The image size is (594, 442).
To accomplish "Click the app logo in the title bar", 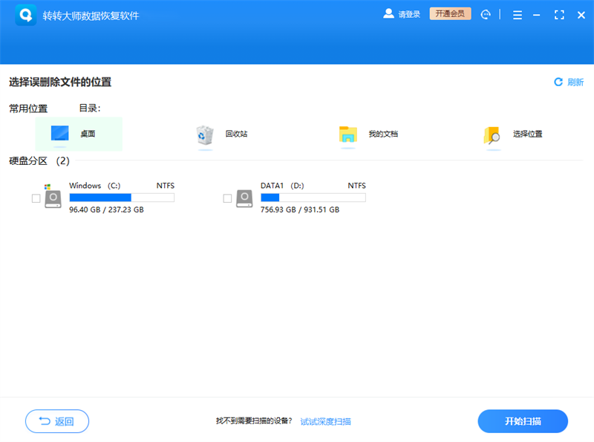I will (x=25, y=14).
